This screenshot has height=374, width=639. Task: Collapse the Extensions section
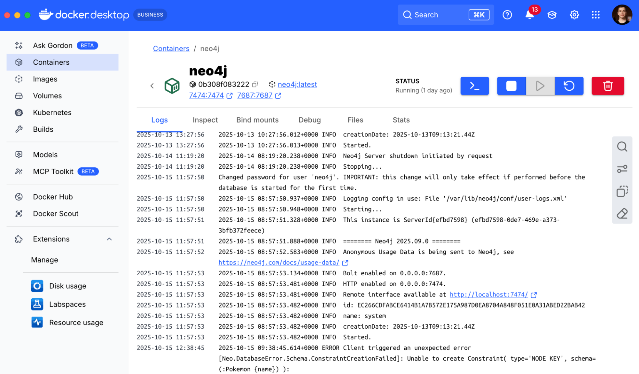pos(109,239)
